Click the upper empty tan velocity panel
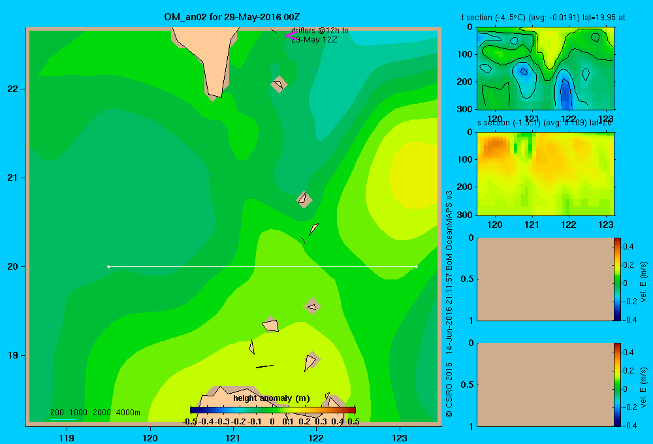 coord(545,279)
